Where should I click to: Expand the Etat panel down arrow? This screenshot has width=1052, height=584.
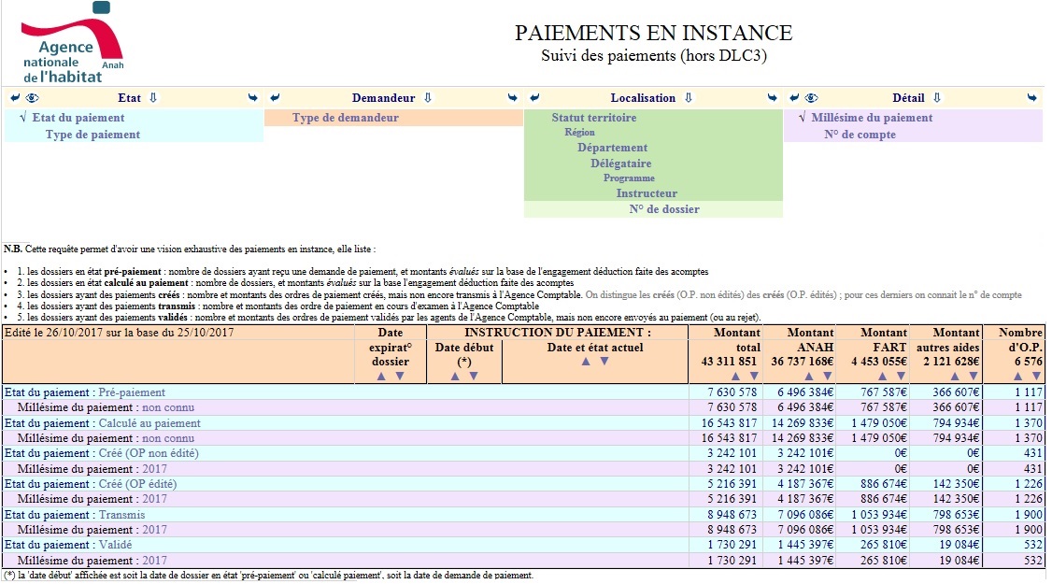pyautogui.click(x=153, y=98)
